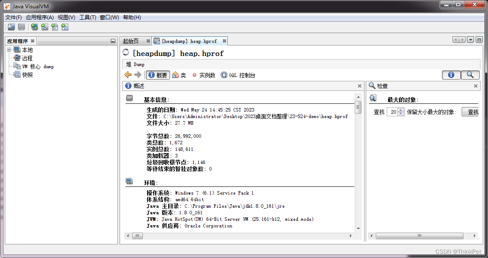The width and height of the screenshot is (488, 258).
Task: Open the OQL 控制台 view
Action: [238, 75]
